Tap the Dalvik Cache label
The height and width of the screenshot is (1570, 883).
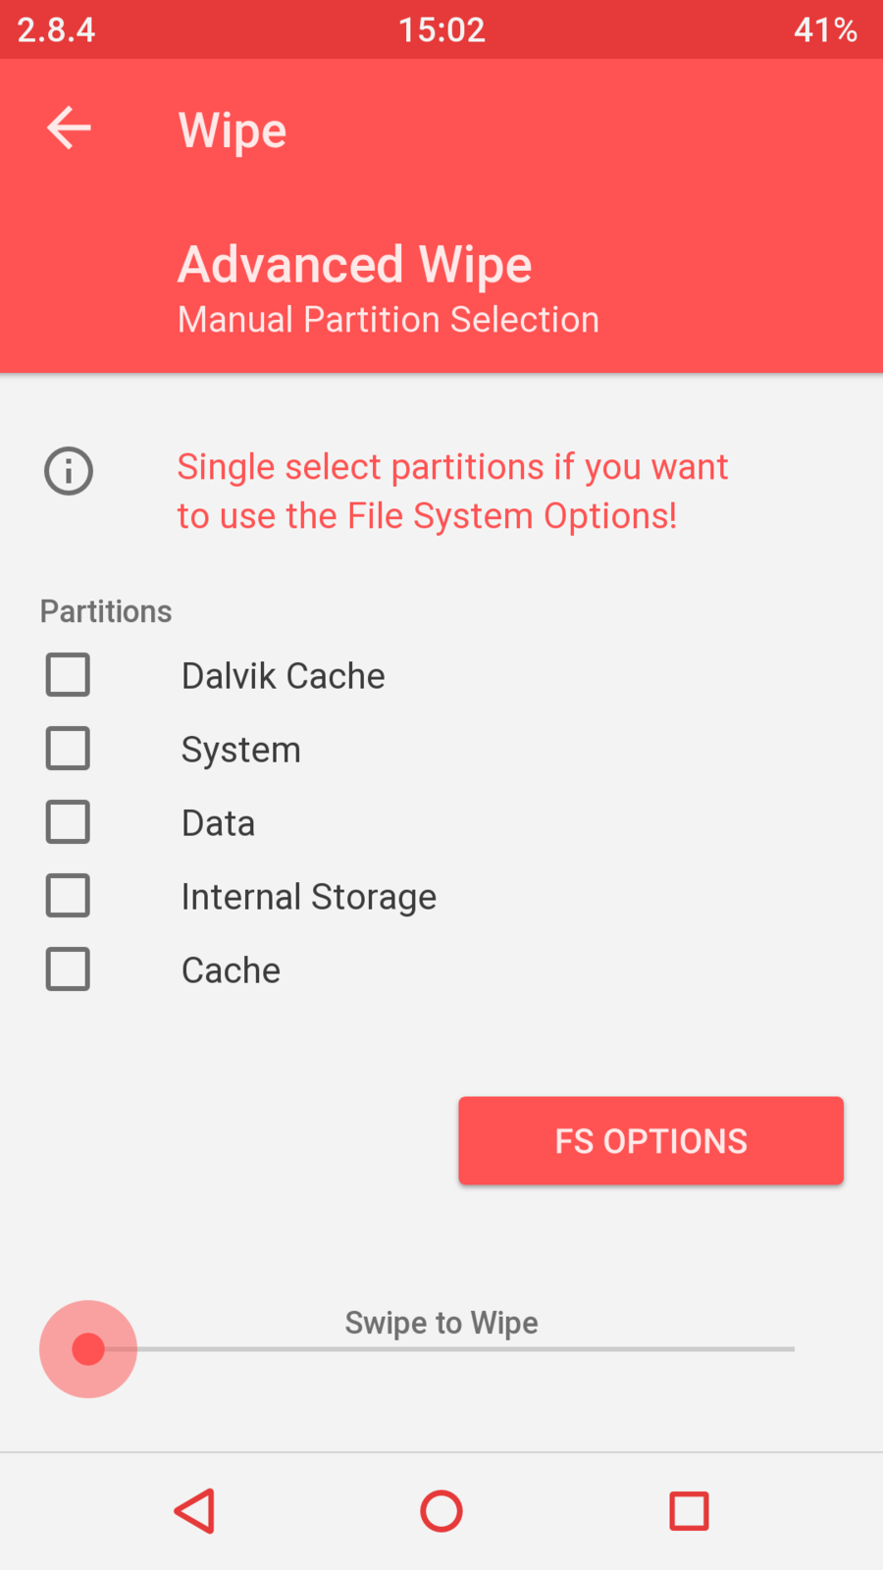[284, 676]
